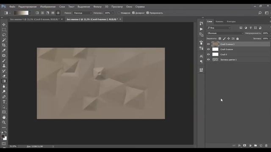Screen dimensions: 271x152
Task: Switch to the Каналы tab
Action: coord(219,22)
